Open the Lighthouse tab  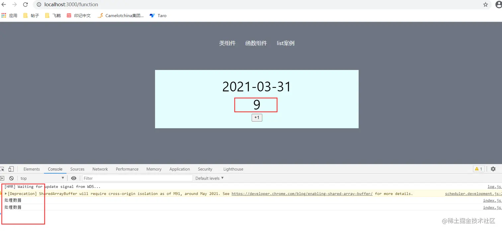233,169
